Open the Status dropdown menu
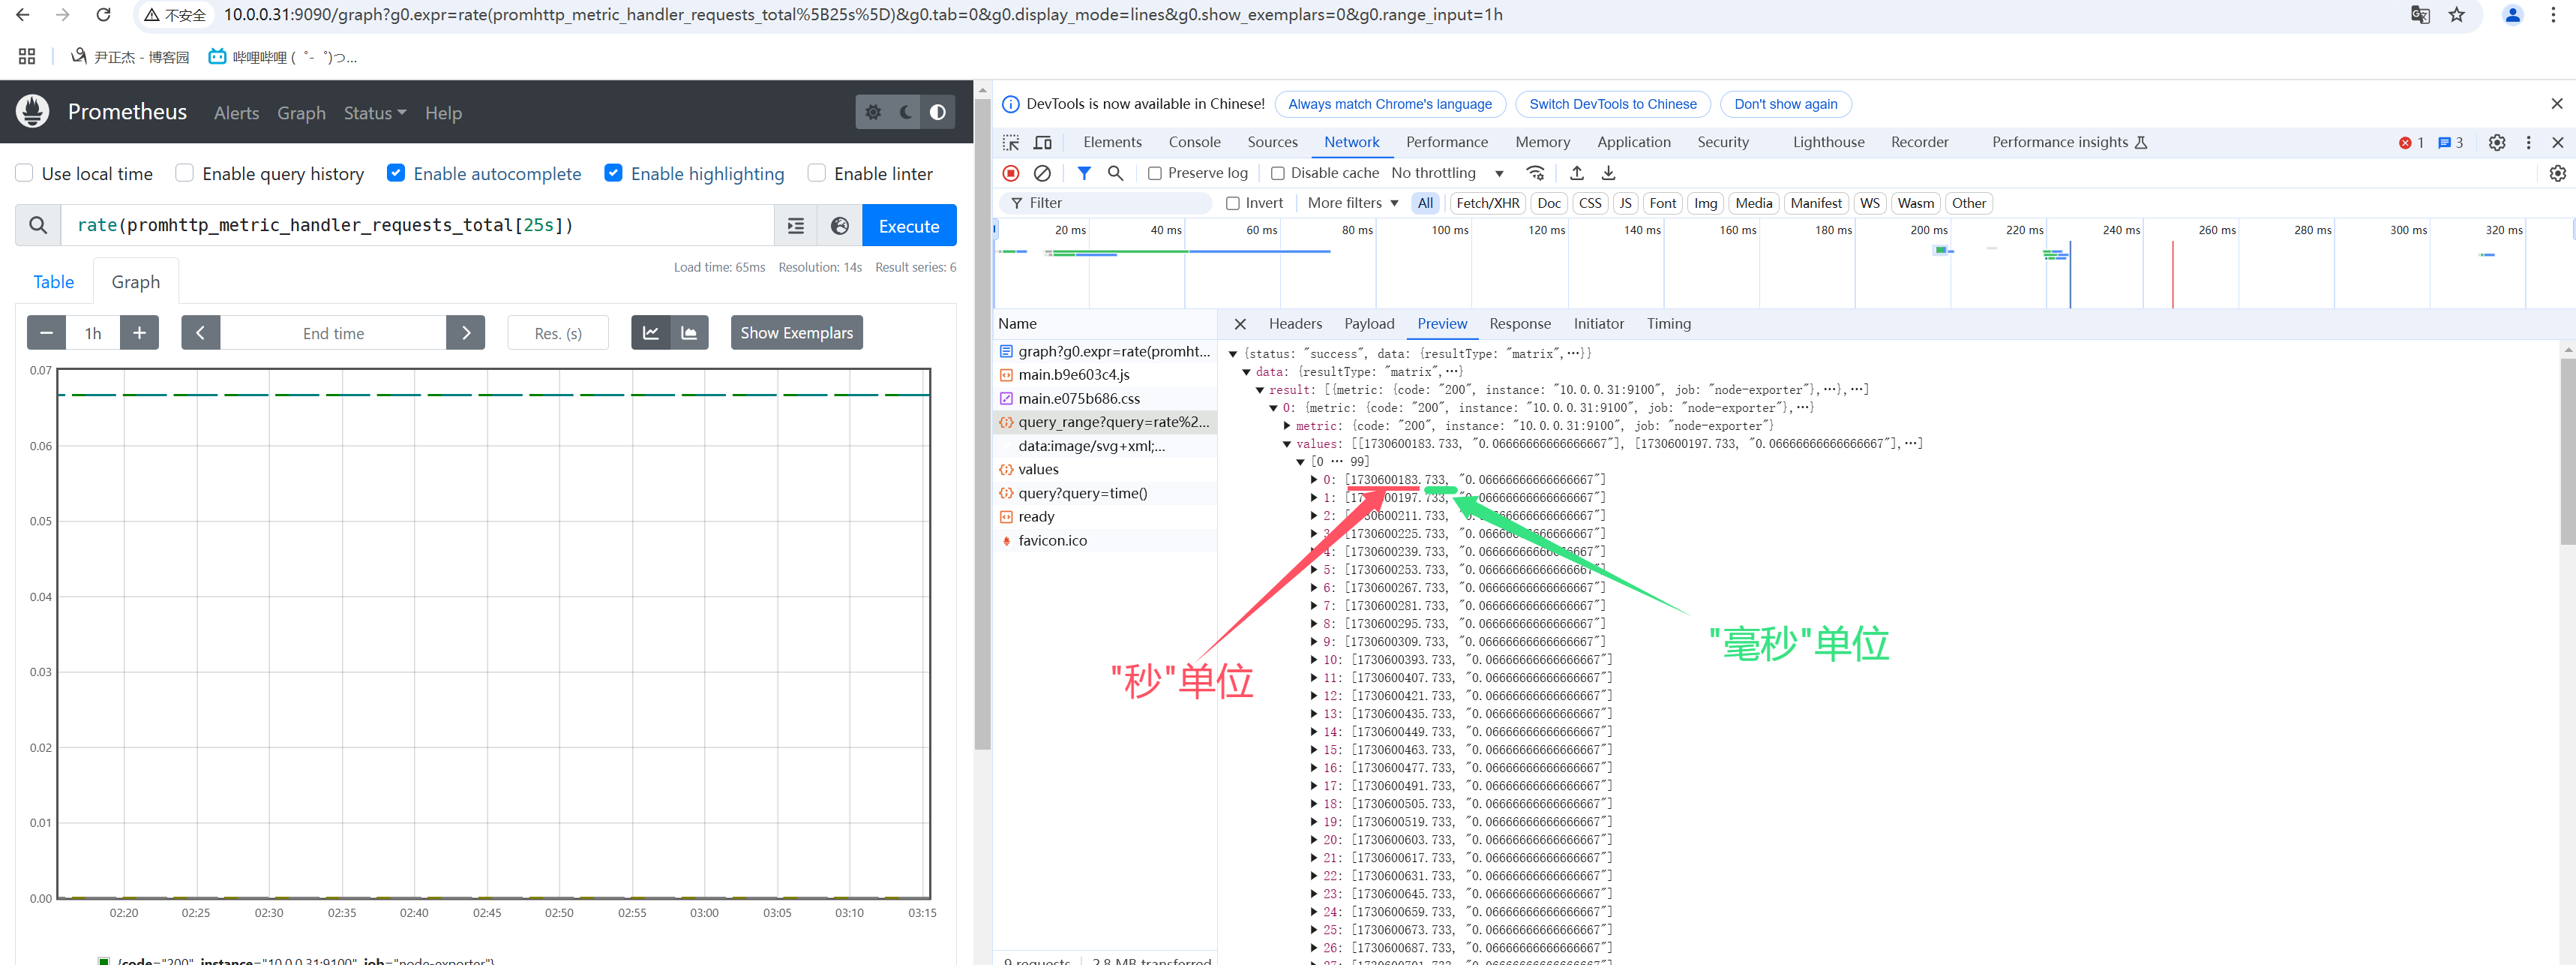This screenshot has width=2576, height=965. [374, 113]
